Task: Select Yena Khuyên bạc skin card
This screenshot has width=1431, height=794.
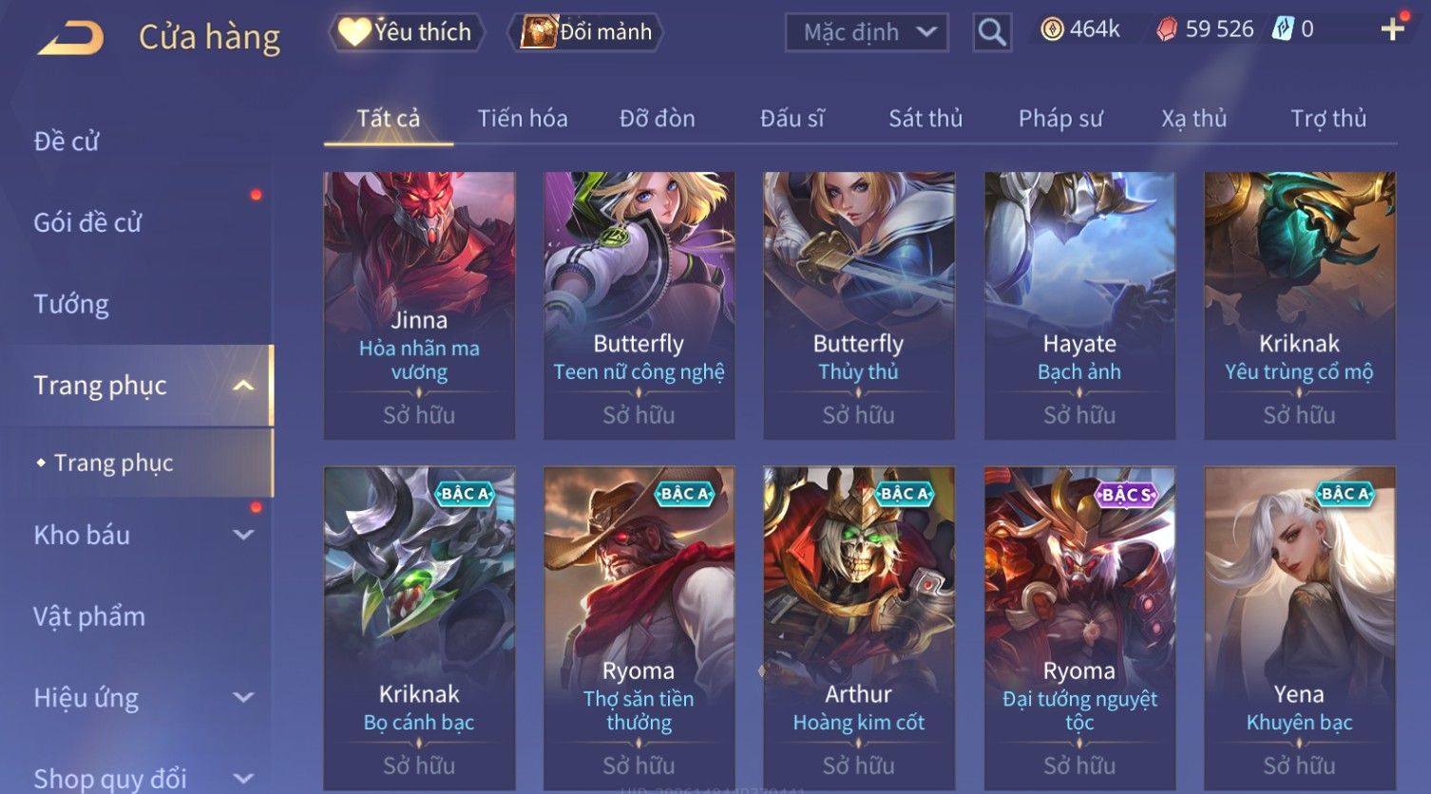Action: [1299, 628]
